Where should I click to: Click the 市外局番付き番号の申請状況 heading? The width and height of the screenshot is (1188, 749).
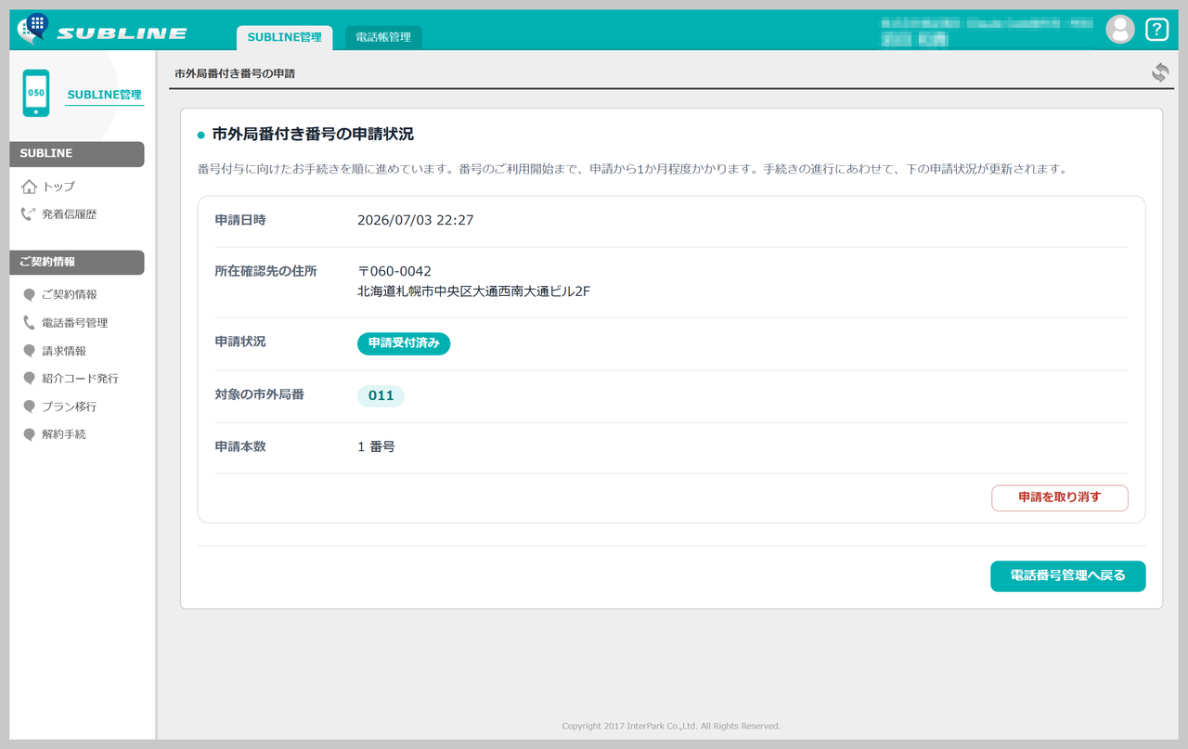313,135
